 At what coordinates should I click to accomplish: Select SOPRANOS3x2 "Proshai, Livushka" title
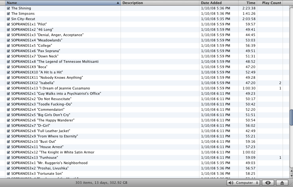click(40, 168)
